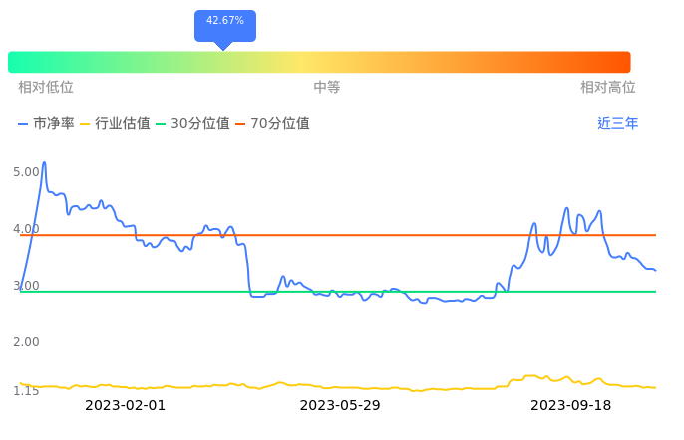Click the 1.15 y-axis minimum label

coord(26,391)
